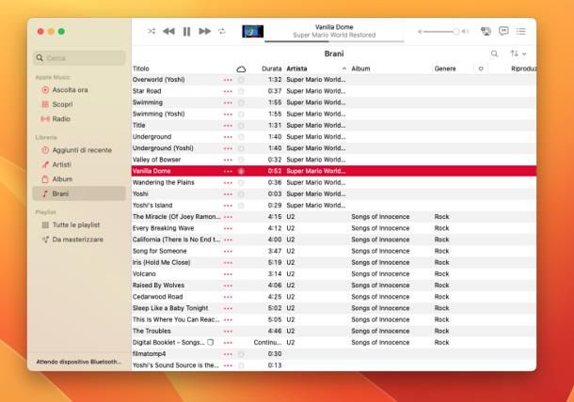Click the O column header
Viewport: 574px width, 402px height.
pos(481,69)
